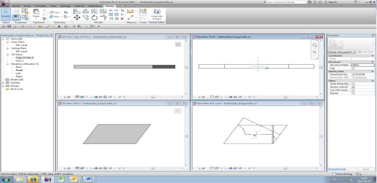The height and width of the screenshot is (183, 377).
Task: Click the Measure Between Two References icon
Action: 130,18
